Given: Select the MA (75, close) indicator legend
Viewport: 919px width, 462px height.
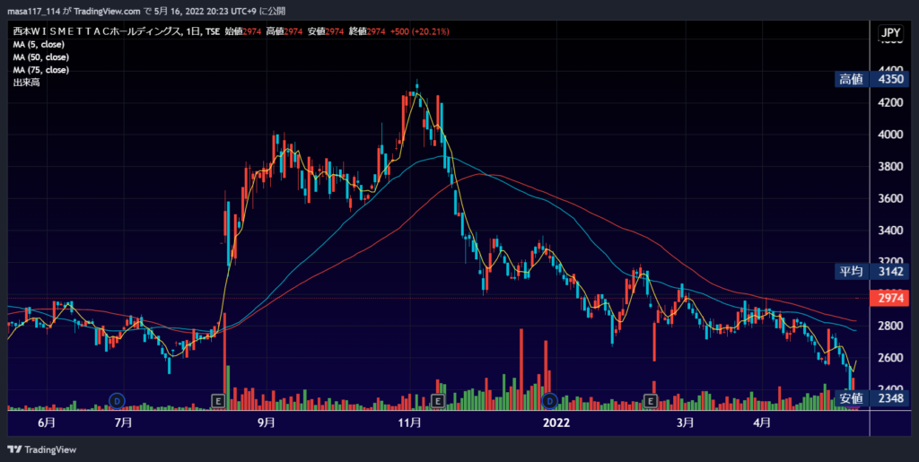Looking at the screenshot, I should 41,70.
